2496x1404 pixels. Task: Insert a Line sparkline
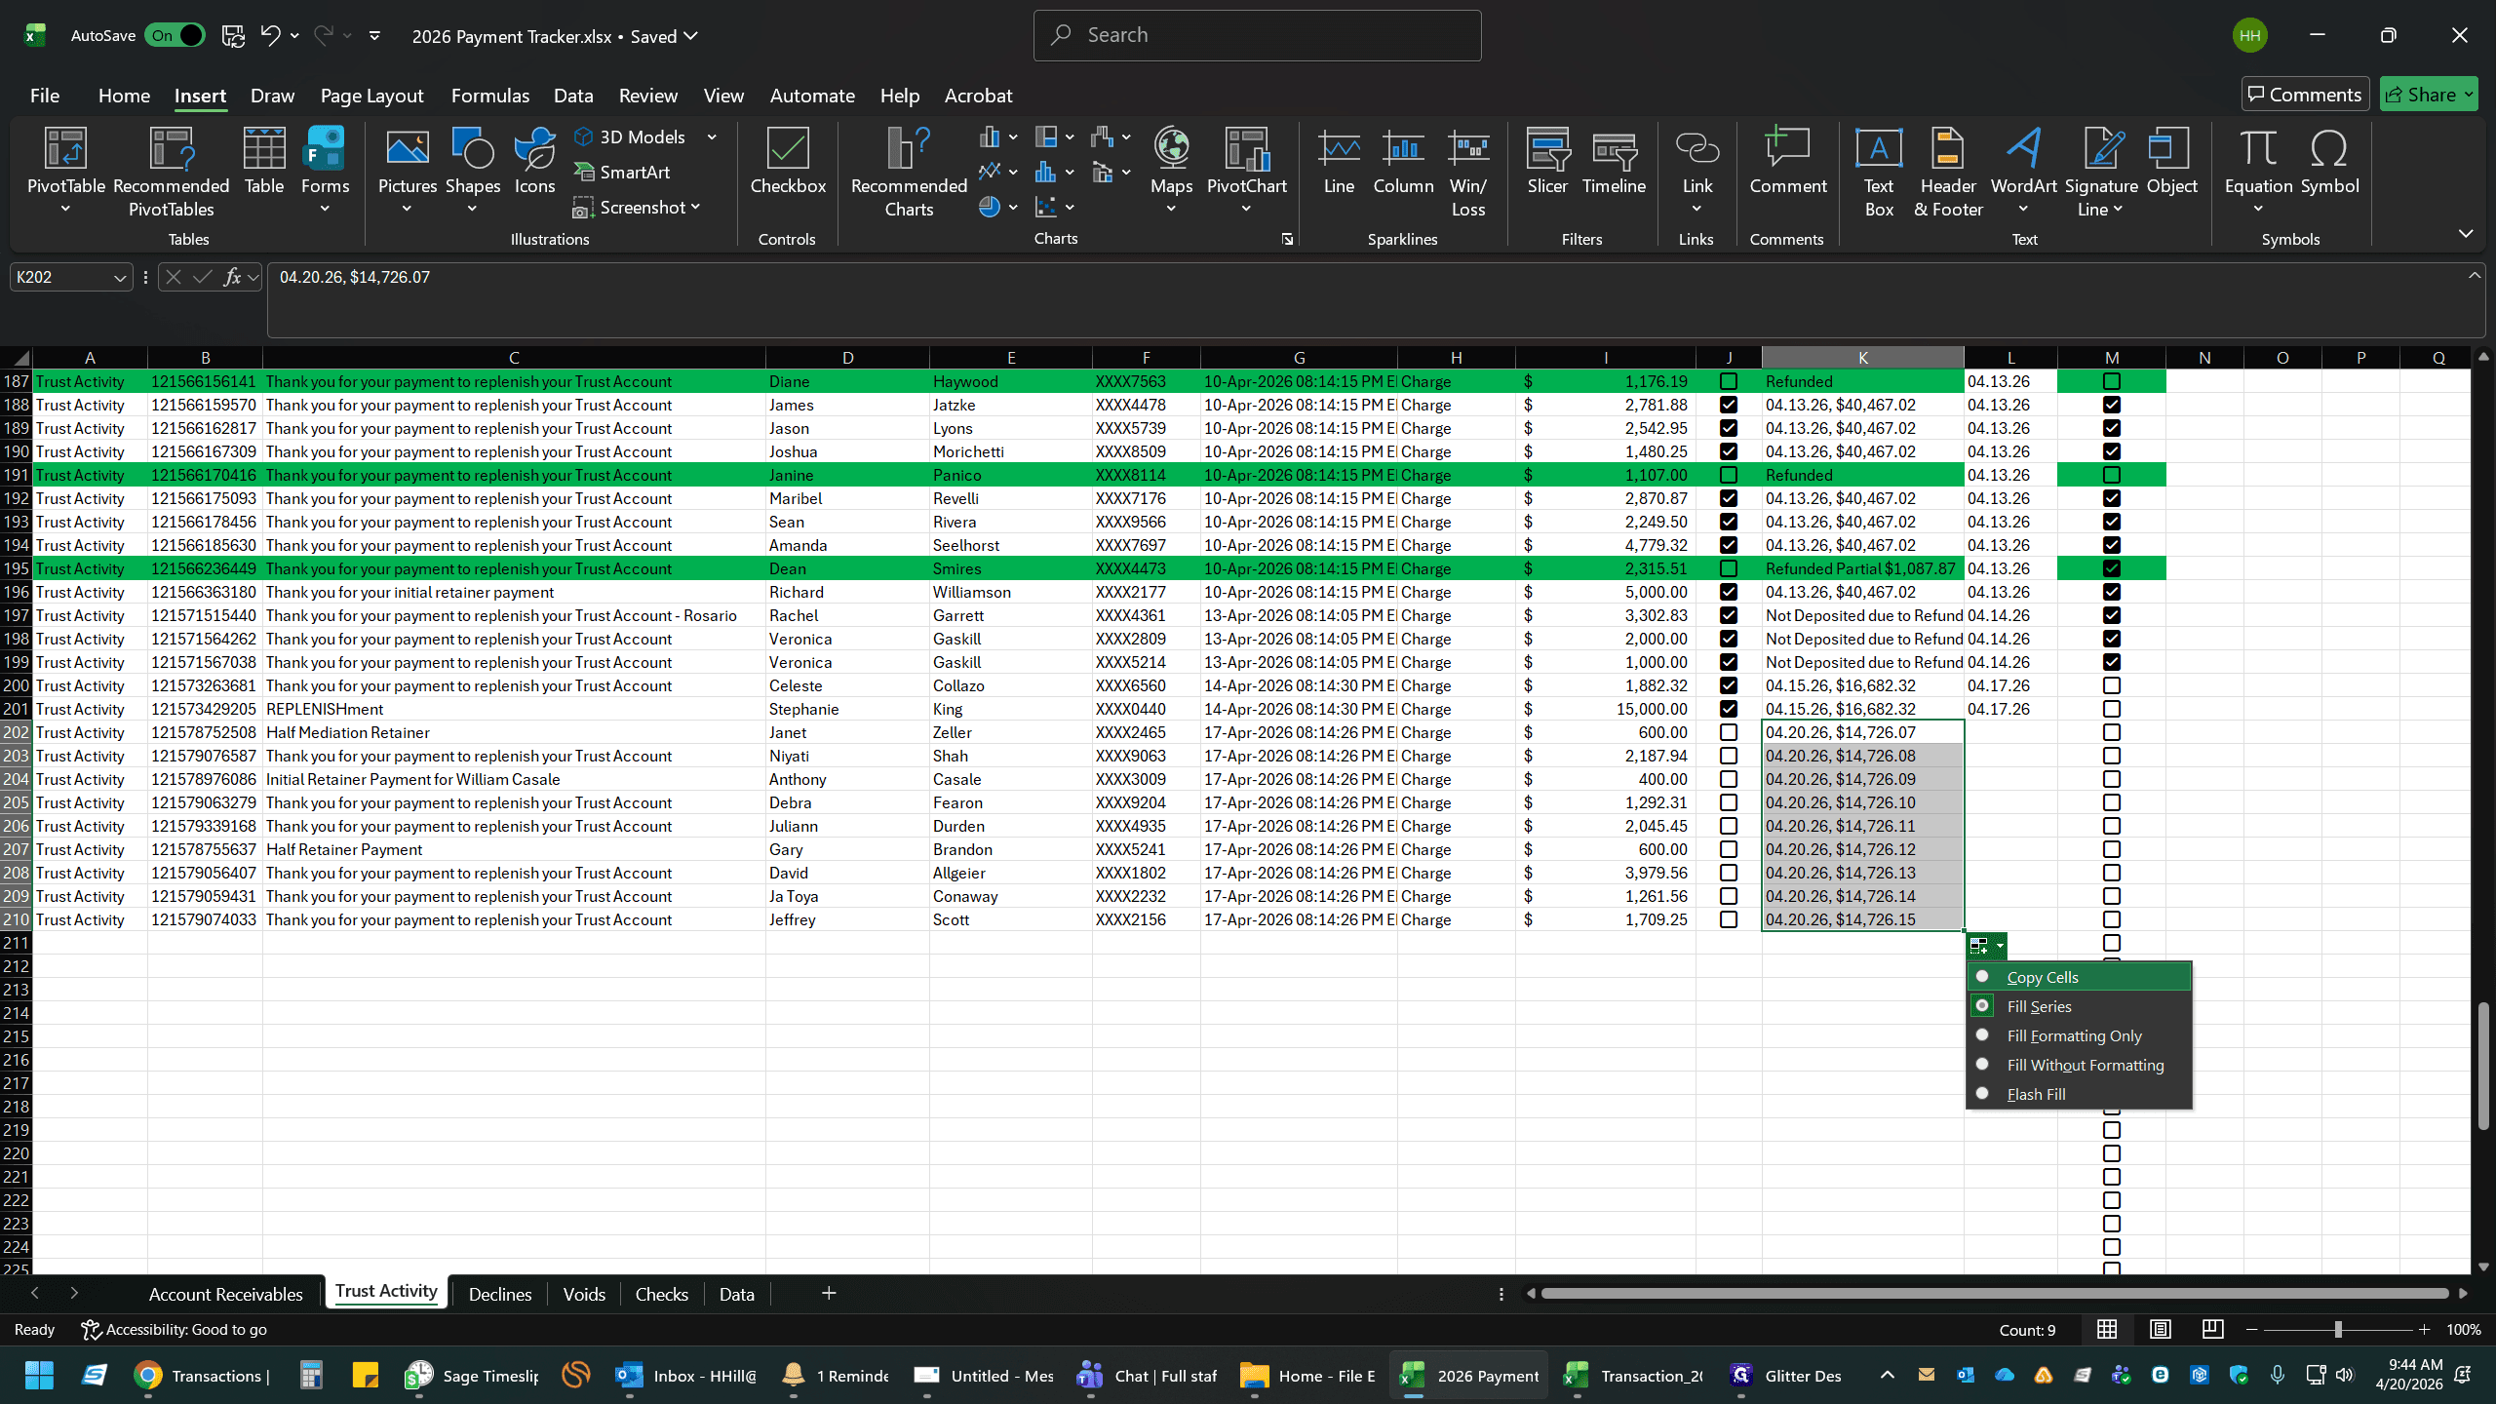(1339, 161)
